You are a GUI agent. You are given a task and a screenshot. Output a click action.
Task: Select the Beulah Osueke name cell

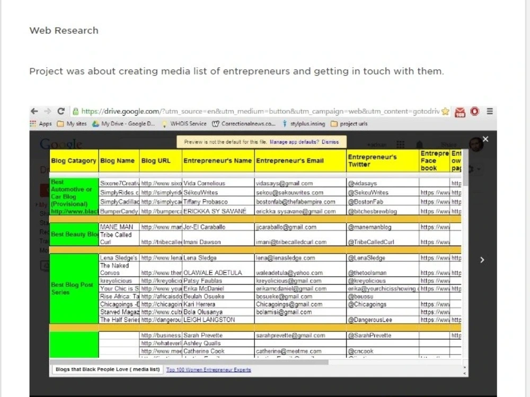pyautogui.click(x=218, y=296)
